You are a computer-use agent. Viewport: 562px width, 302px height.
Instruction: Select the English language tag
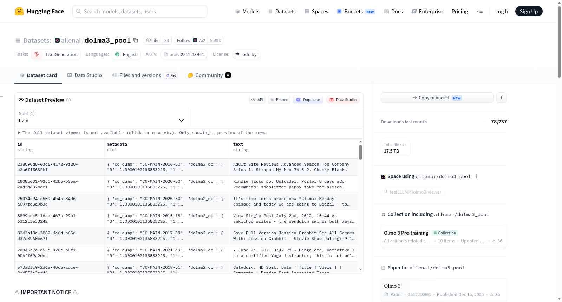click(x=126, y=54)
